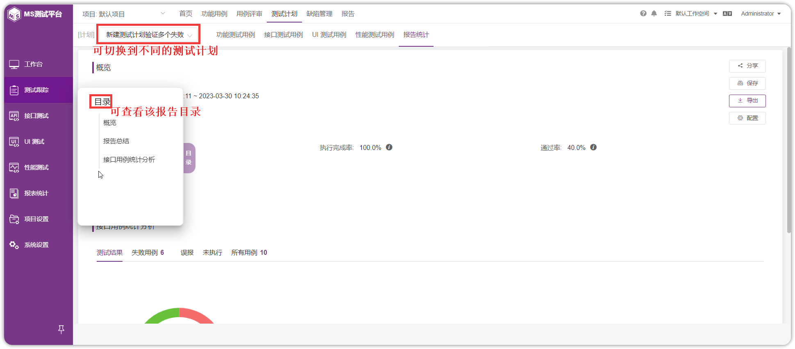
Task: Jump to 概览 in the 目录 panel
Action: coord(110,122)
